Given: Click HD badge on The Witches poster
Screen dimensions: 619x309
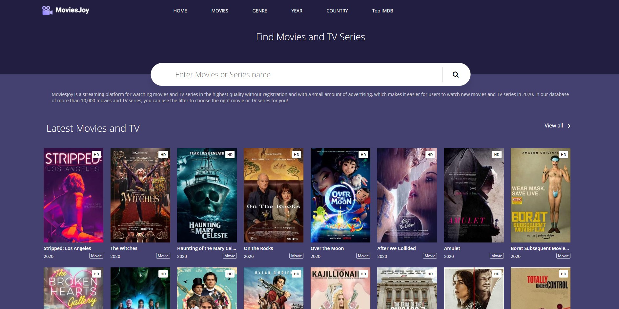Looking at the screenshot, I should [x=163, y=155].
